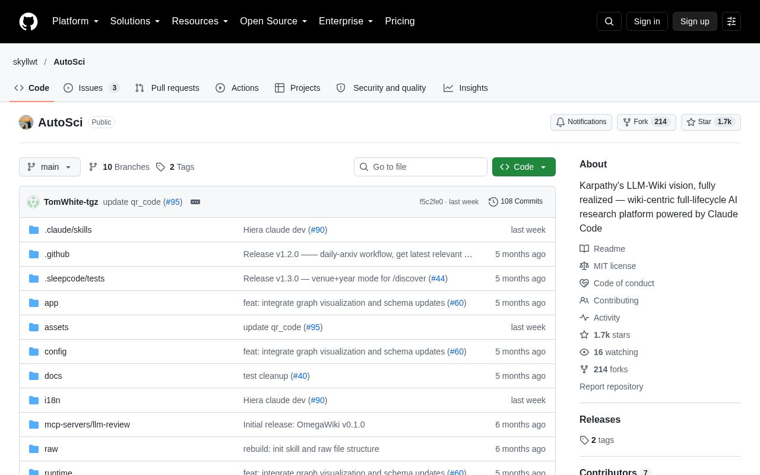
Task: Open the Pricing page link
Action: click(400, 21)
